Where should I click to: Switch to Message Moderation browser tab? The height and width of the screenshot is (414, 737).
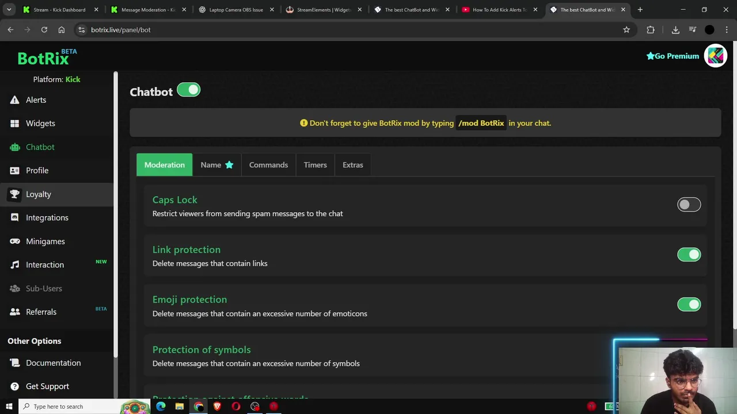click(x=148, y=10)
